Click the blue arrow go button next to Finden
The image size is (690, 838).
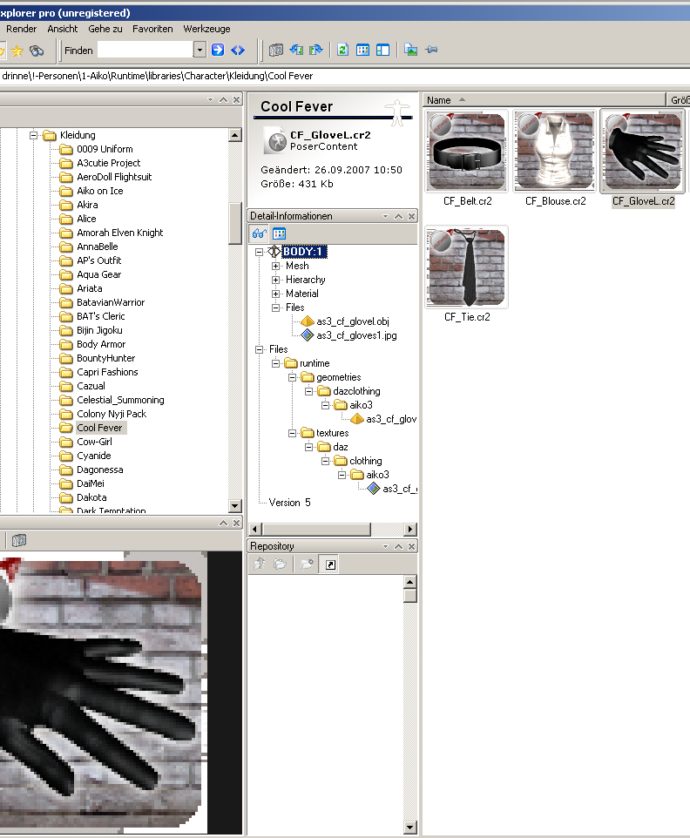tap(218, 51)
